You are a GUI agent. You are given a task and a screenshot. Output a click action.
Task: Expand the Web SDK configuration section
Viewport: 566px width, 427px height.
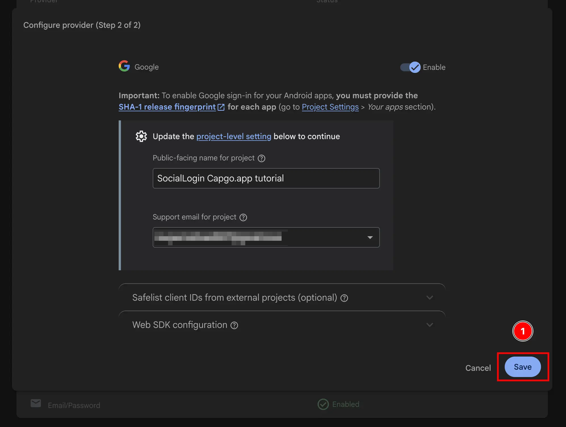click(x=430, y=325)
